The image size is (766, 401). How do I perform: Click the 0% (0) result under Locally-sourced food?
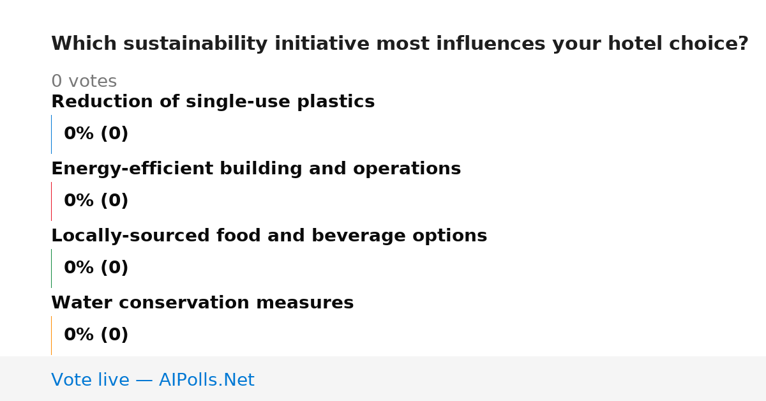click(96, 268)
